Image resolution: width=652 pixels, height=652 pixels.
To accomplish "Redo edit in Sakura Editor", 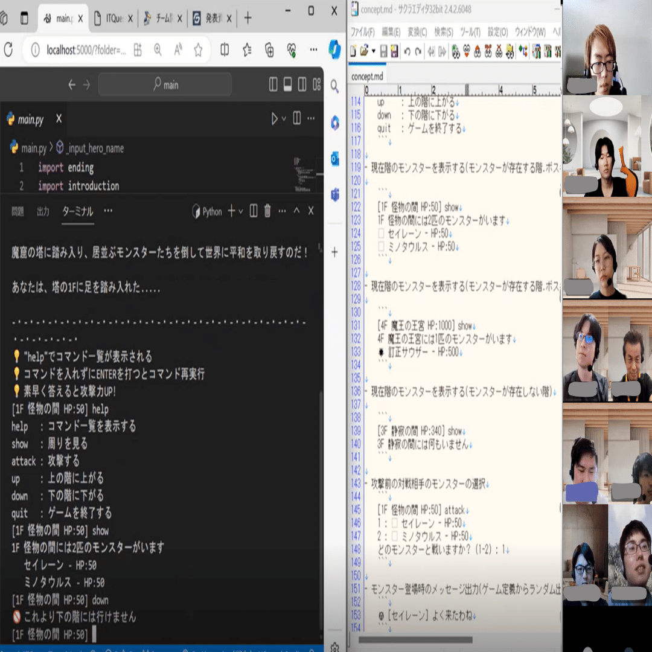I will click(418, 51).
